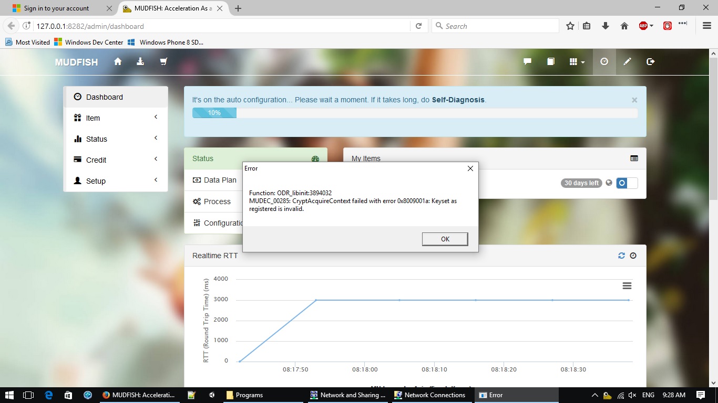Open the chat bubble icon in navbar
The width and height of the screenshot is (718, 403).
pyautogui.click(x=528, y=61)
